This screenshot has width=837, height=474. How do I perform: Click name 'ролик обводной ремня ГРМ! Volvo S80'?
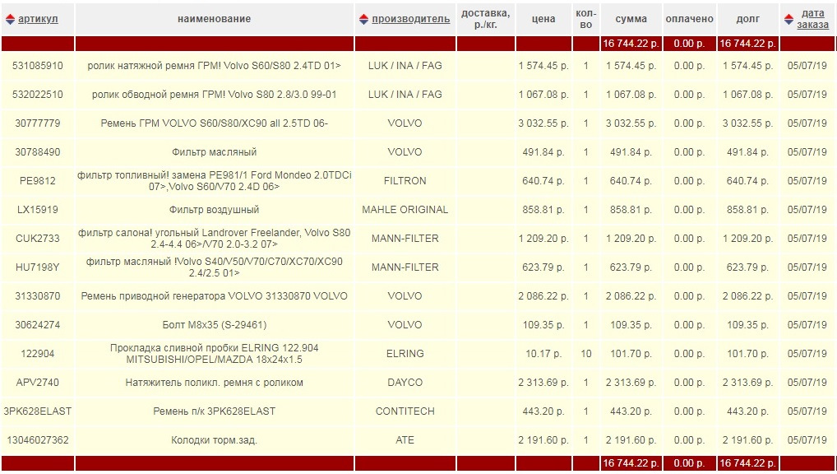[214, 95]
